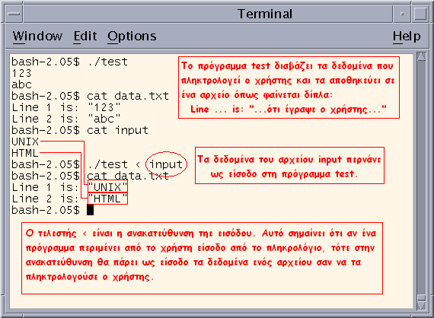Maximize the Terminal window with the square button

[420, 14]
